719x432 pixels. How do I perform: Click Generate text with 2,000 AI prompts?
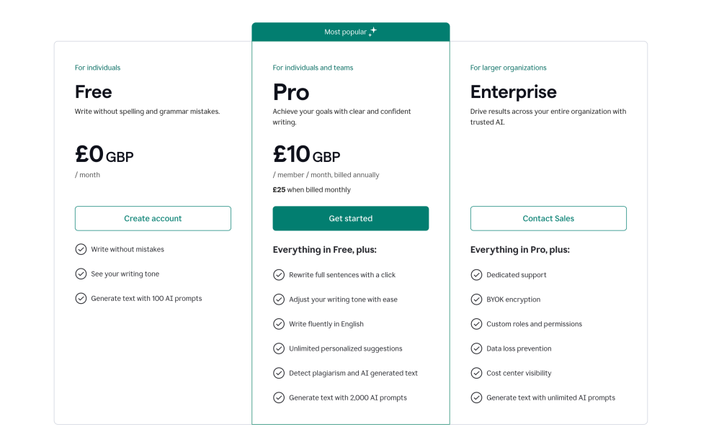pyautogui.click(x=347, y=397)
